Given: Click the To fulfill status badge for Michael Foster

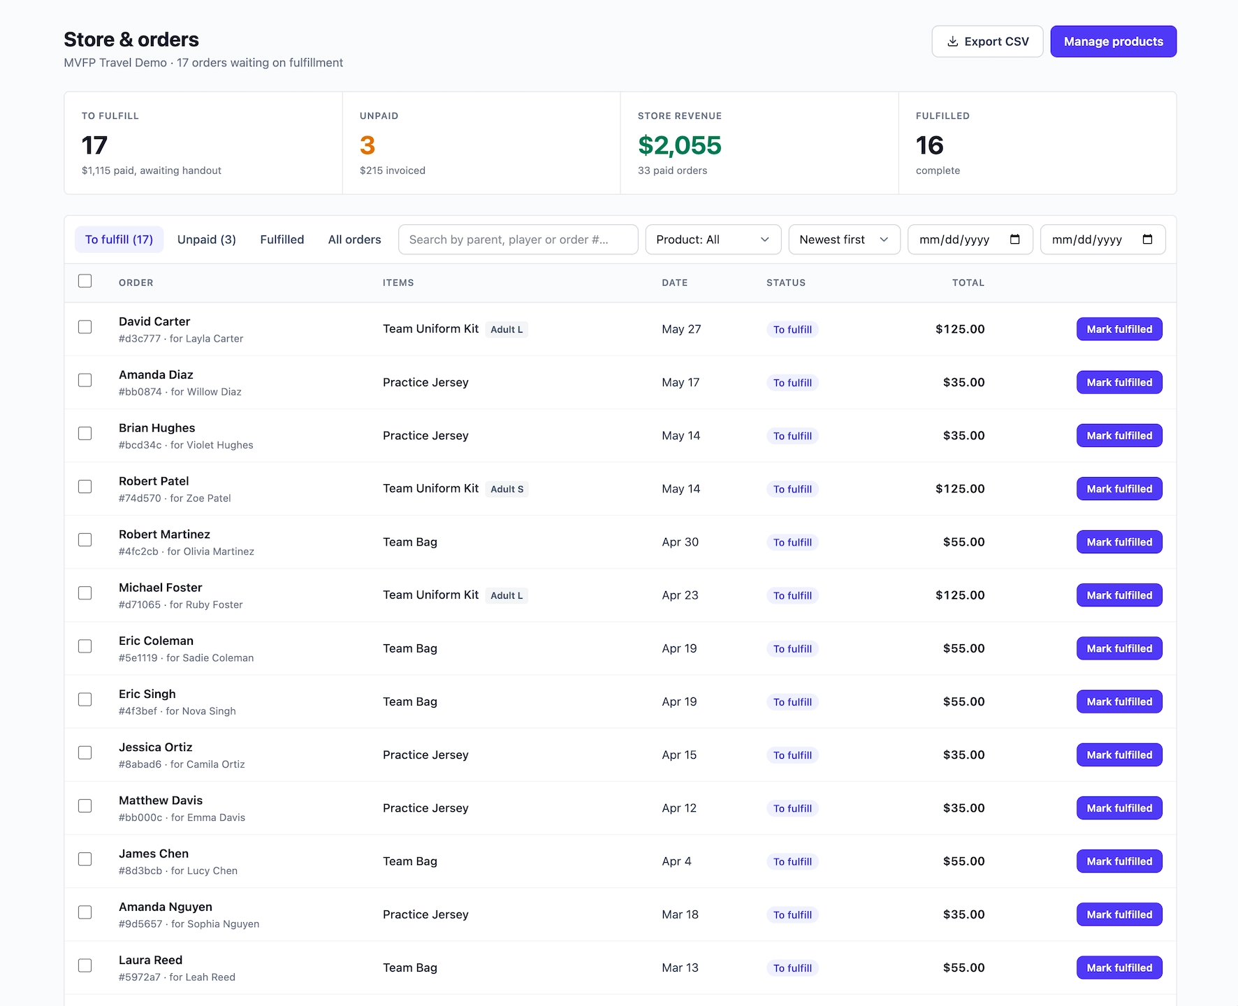Looking at the screenshot, I should click(x=792, y=595).
